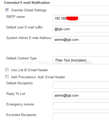Open the Default Content Type dropdown
The width and height of the screenshot is (109, 120).
81,60
